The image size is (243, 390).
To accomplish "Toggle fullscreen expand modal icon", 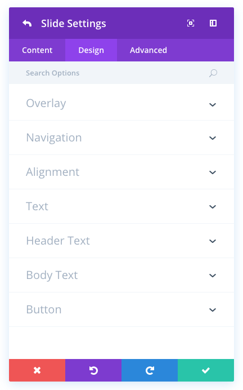I will pos(191,23).
